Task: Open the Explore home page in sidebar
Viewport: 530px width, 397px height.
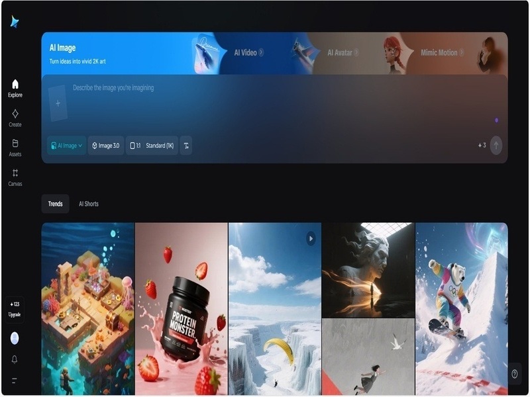Action: coord(15,88)
